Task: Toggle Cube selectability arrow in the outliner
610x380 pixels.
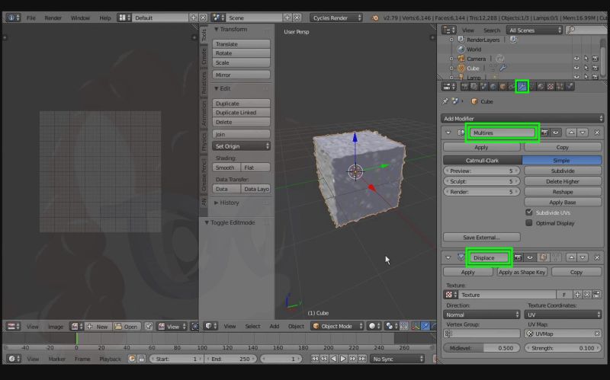Action: (586, 68)
